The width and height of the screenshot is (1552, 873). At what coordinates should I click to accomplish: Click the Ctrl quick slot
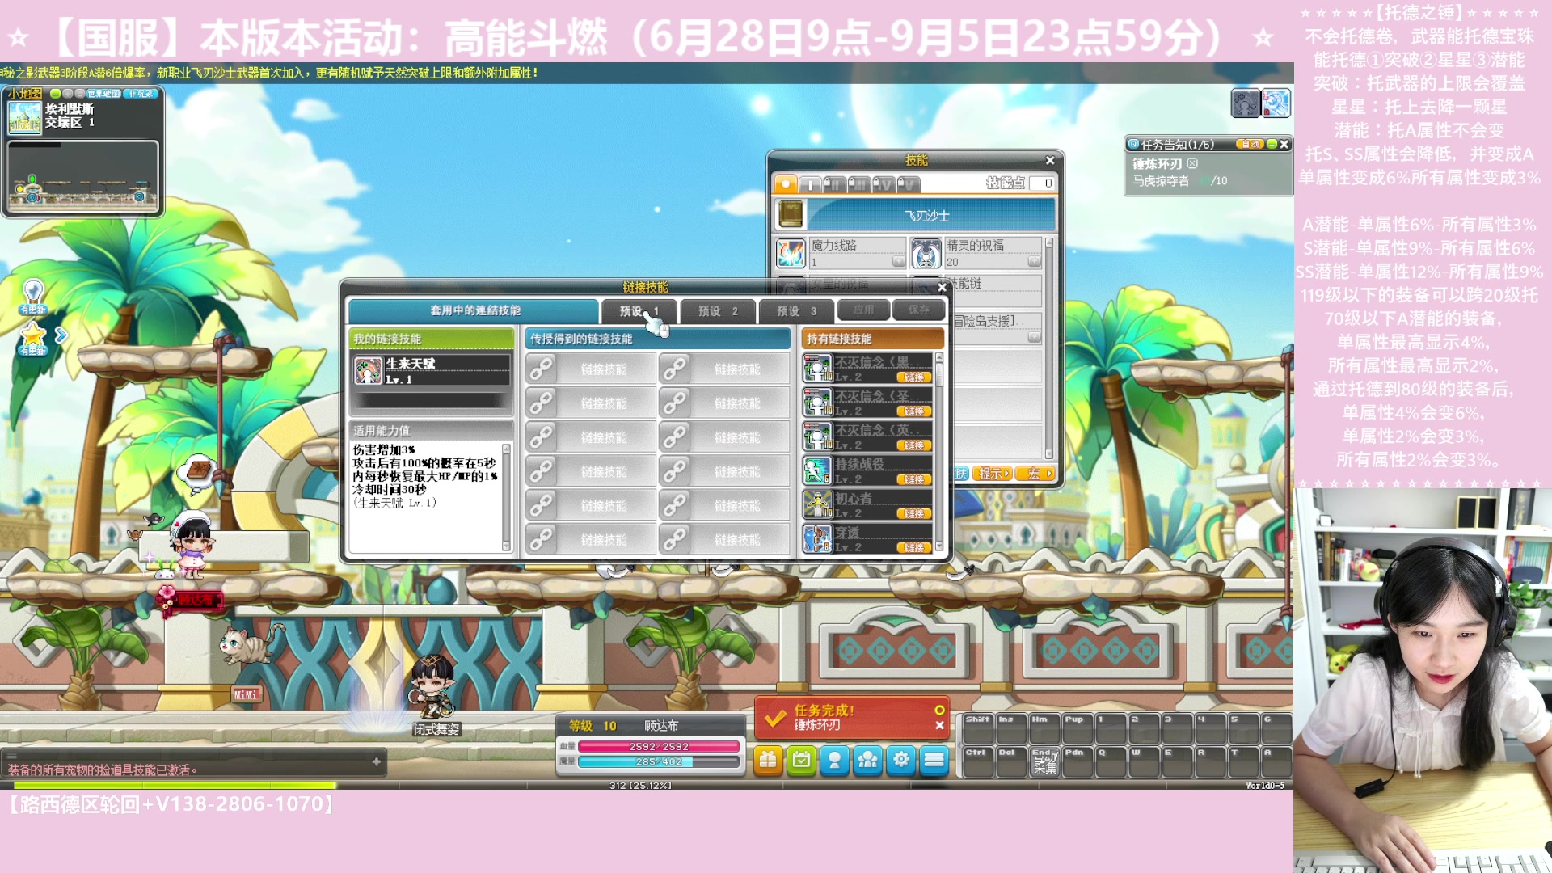tap(978, 762)
